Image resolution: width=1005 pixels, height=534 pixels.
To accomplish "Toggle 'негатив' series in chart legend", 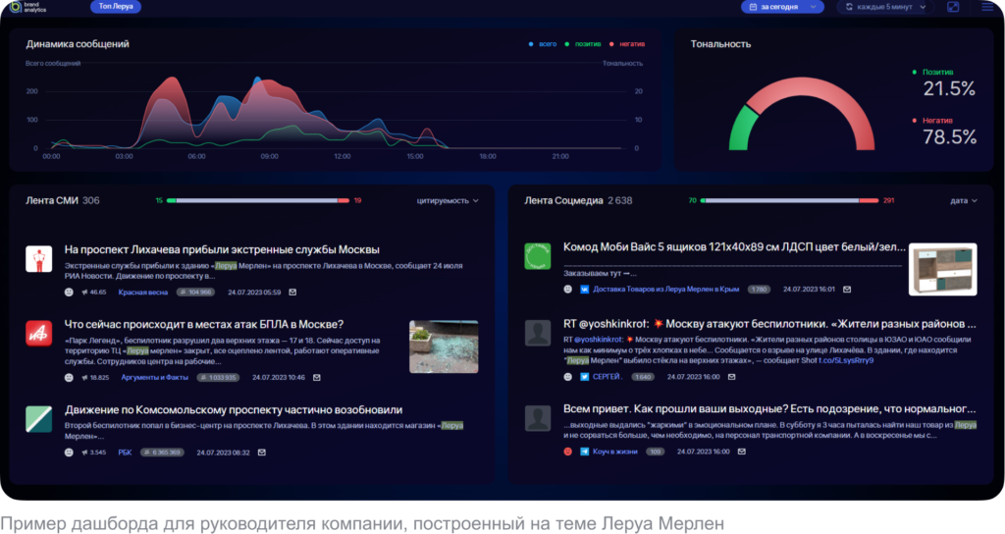I will click(627, 44).
